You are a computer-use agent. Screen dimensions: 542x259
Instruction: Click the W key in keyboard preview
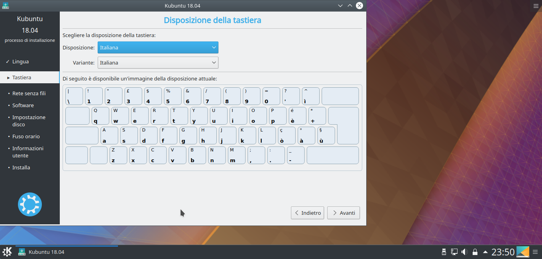[120, 116]
